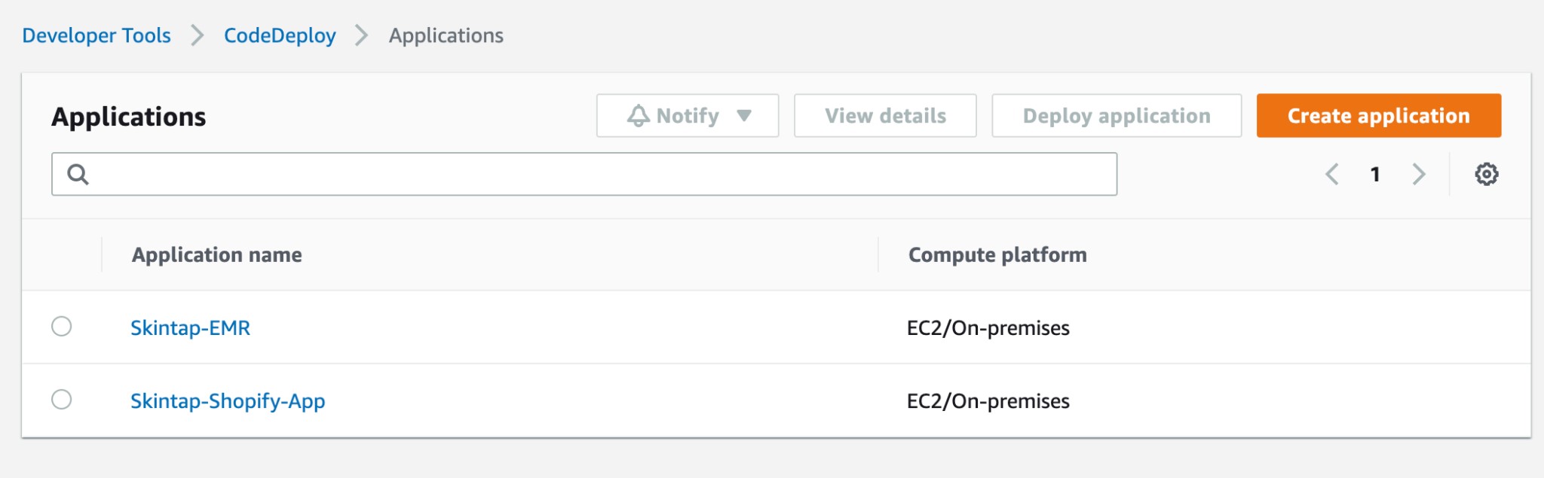Click the bell icon on Notify button

click(638, 116)
